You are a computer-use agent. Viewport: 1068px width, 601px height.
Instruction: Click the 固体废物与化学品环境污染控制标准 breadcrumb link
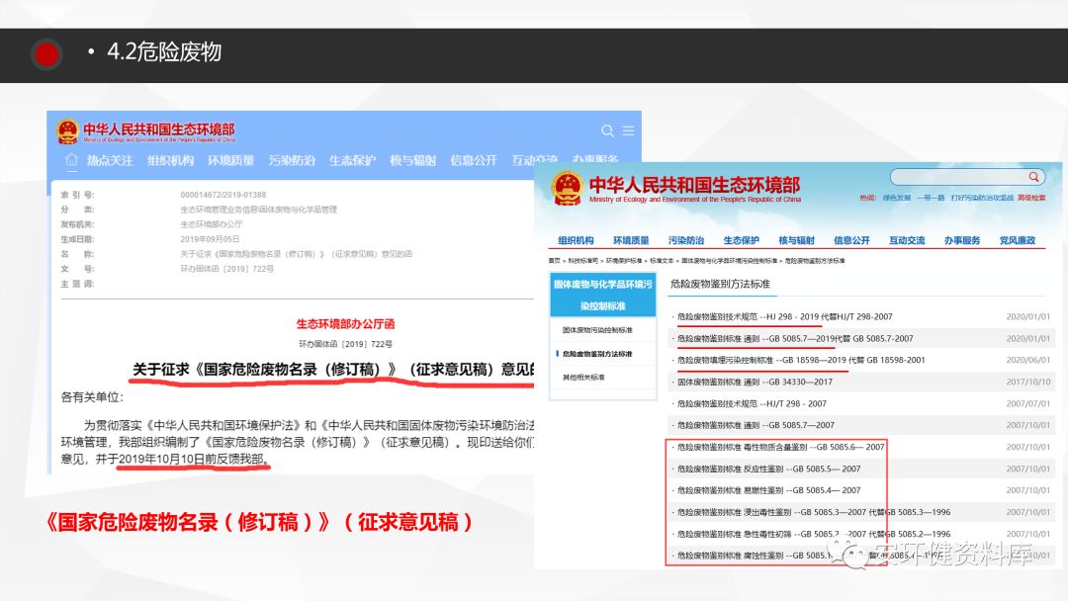pos(730,261)
